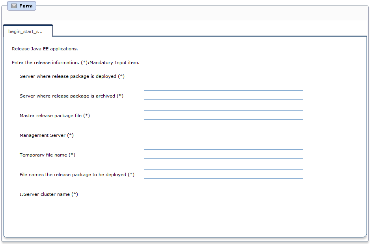Focus the IJServer cluster name field
The width and height of the screenshot is (371, 245).
pos(224,193)
